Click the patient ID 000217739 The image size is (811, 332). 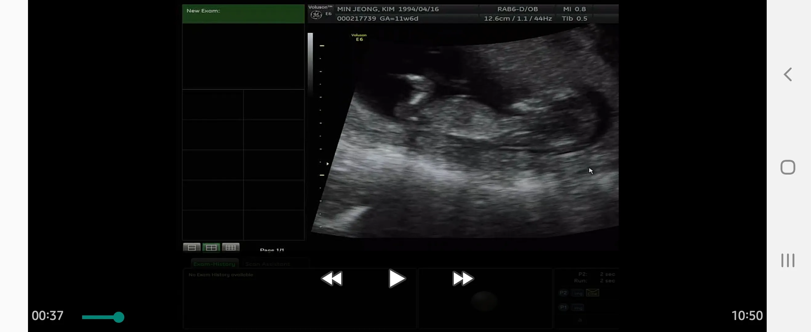pos(356,18)
